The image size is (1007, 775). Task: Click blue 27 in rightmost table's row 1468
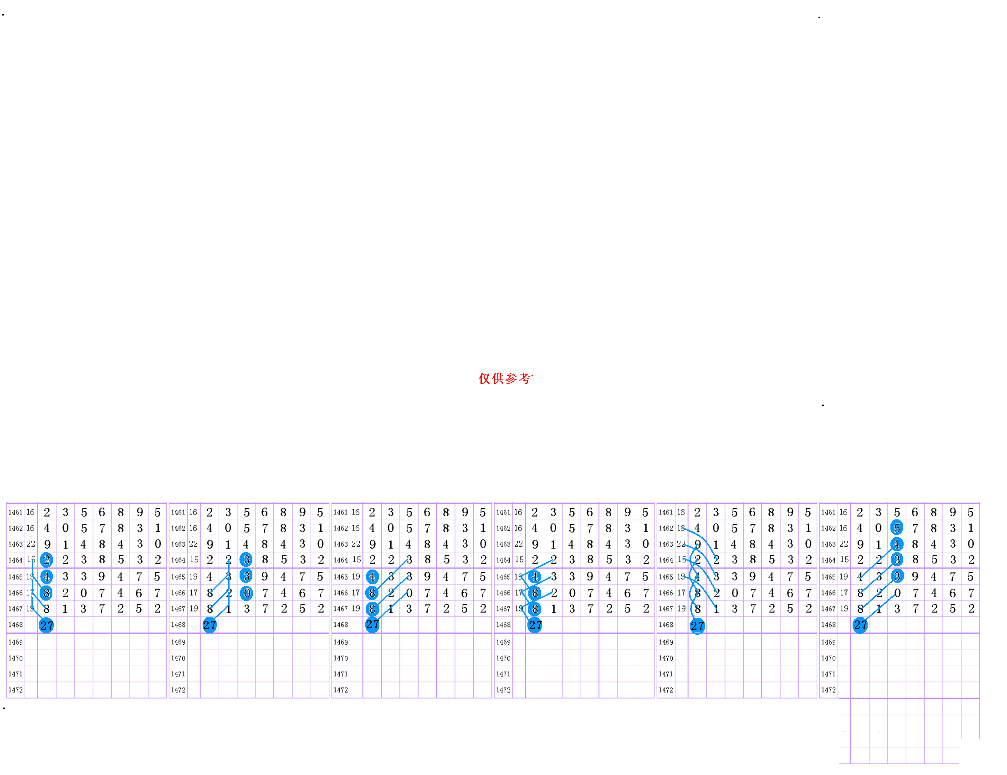860,625
